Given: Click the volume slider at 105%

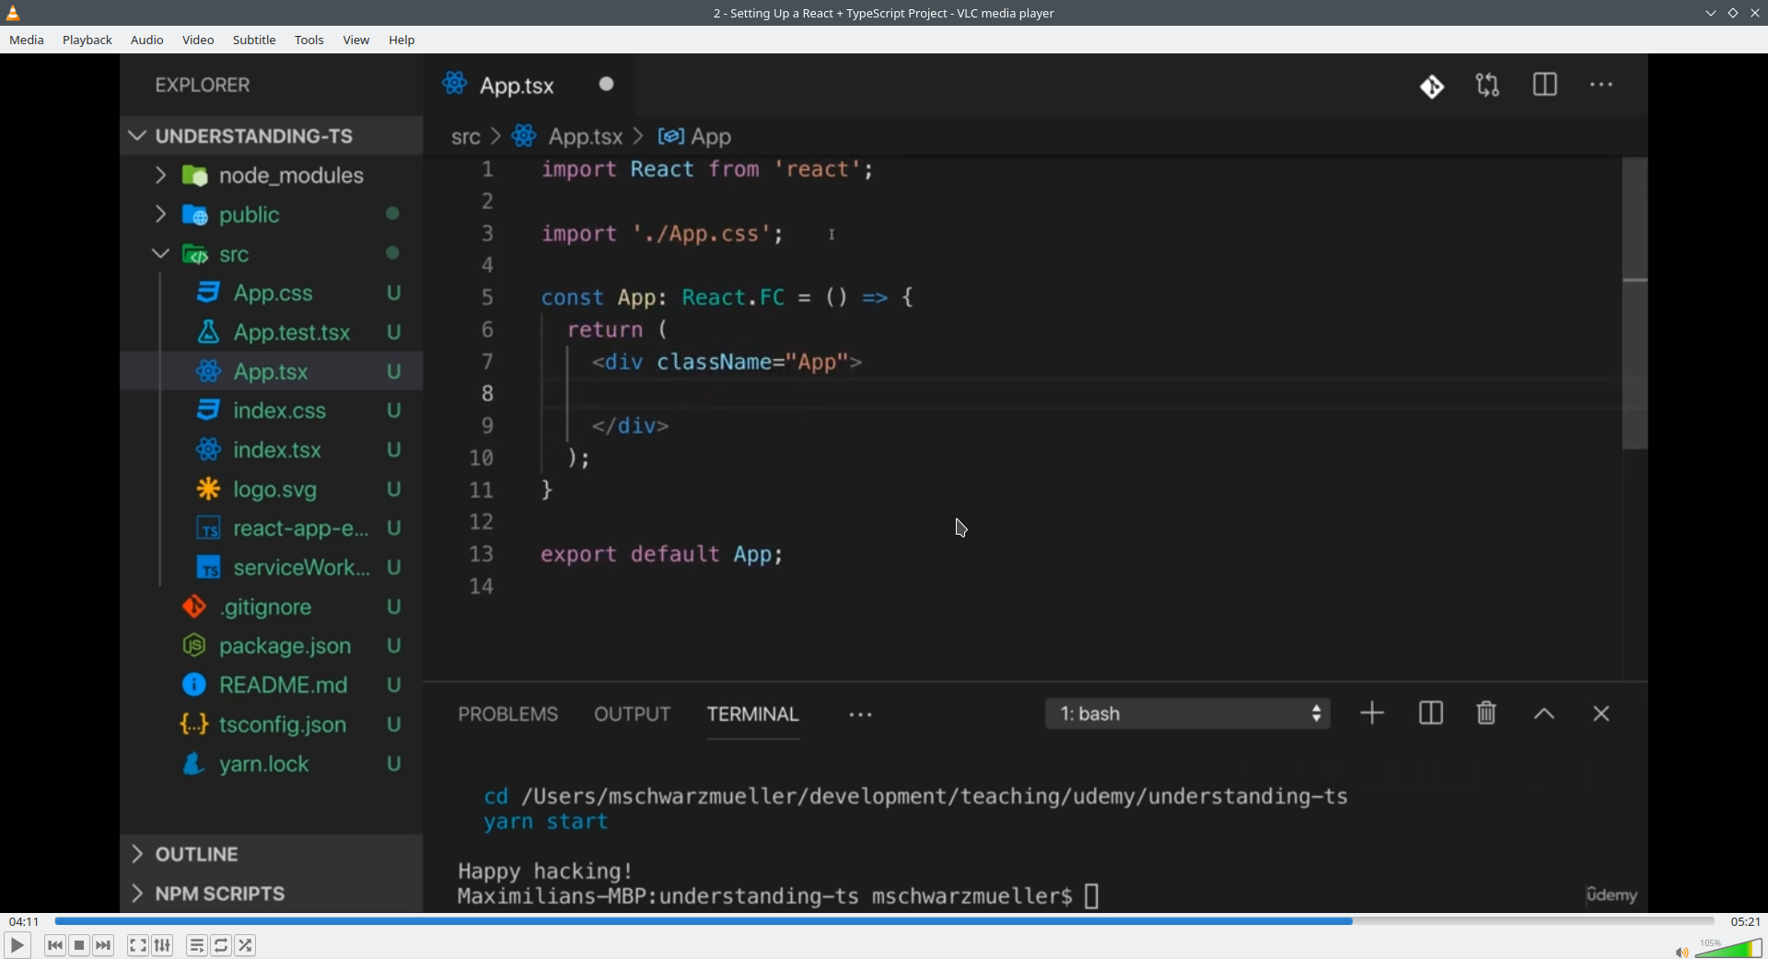Looking at the screenshot, I should [1728, 948].
